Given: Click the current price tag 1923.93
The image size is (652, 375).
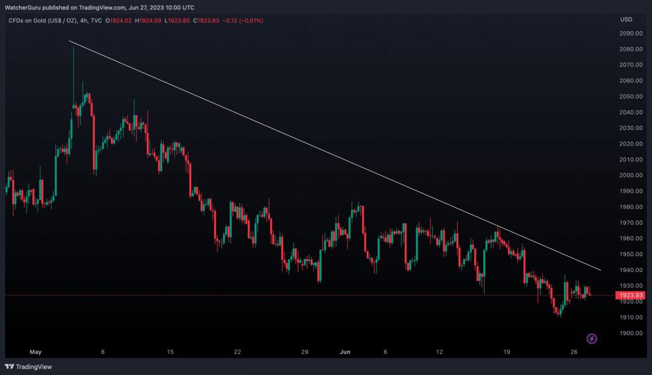Looking at the screenshot, I should click(630, 296).
